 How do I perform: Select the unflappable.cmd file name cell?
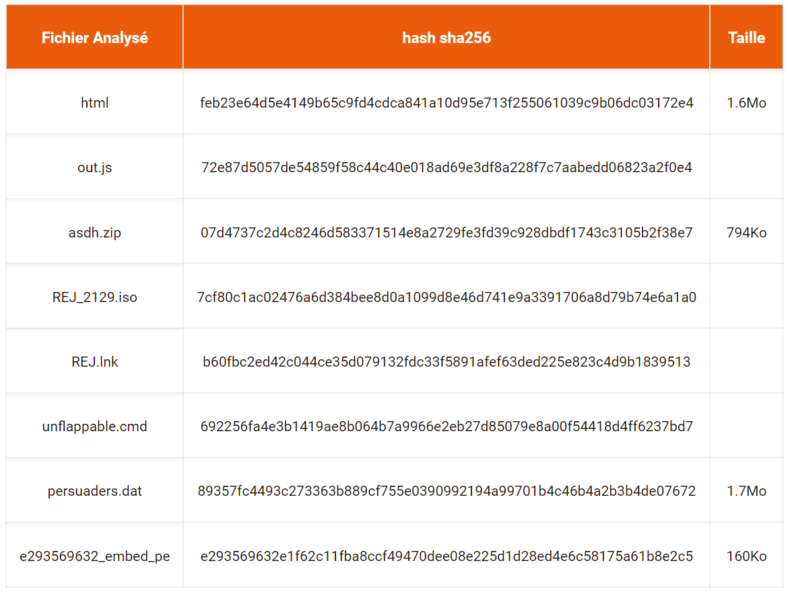tap(94, 426)
